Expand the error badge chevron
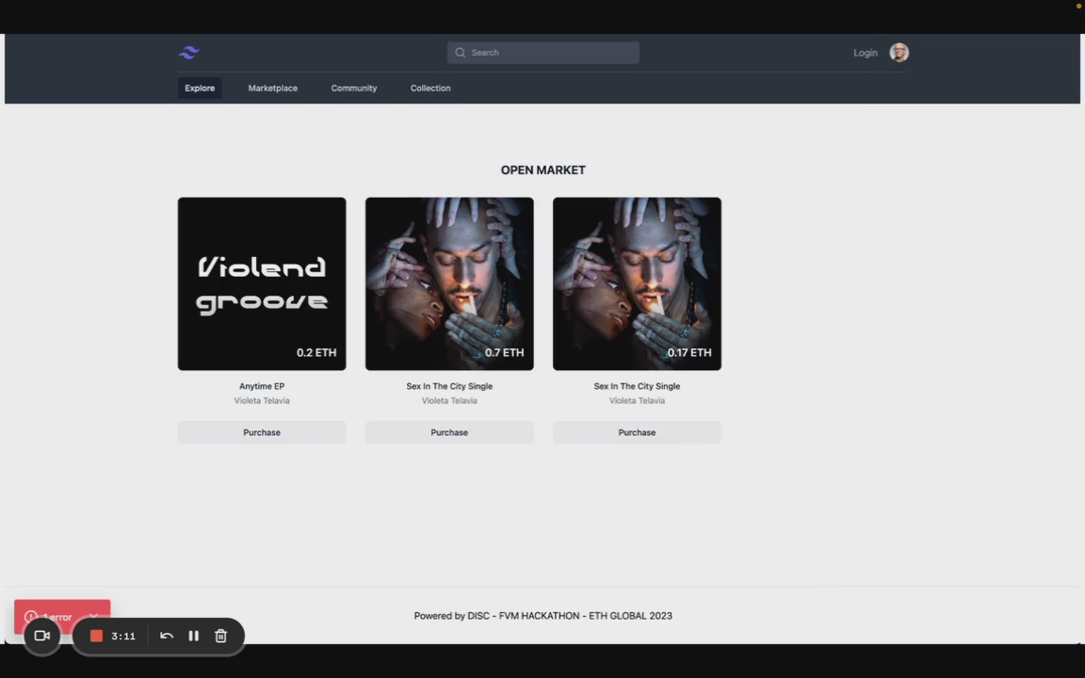1085x678 pixels. click(x=93, y=615)
